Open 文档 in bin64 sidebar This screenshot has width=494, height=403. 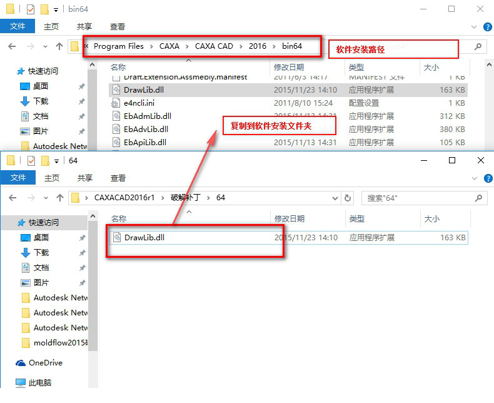(40, 116)
